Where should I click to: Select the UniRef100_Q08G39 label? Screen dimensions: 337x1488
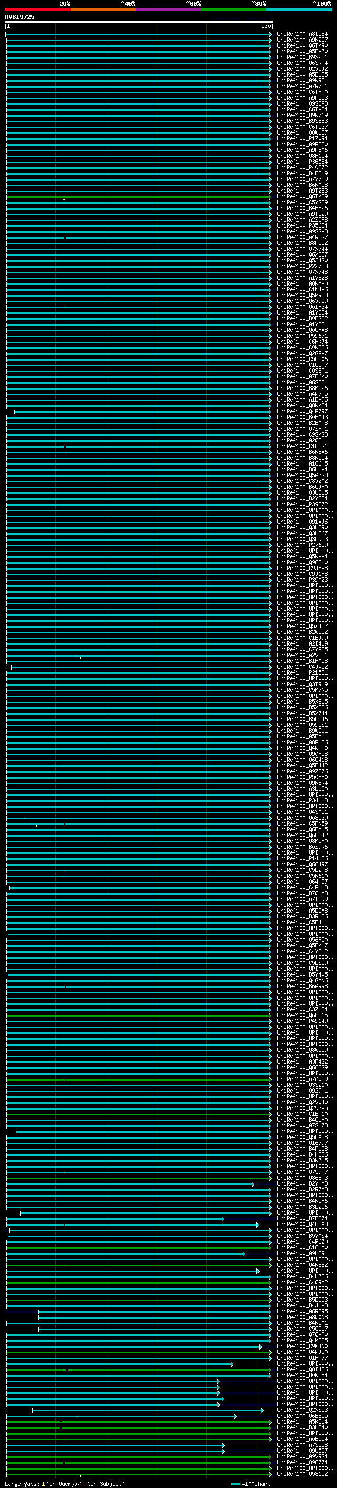pos(302,818)
